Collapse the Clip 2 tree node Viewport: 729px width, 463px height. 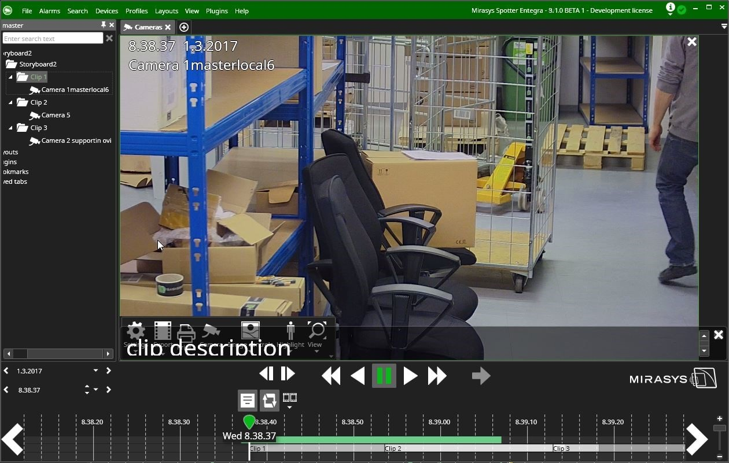10,102
